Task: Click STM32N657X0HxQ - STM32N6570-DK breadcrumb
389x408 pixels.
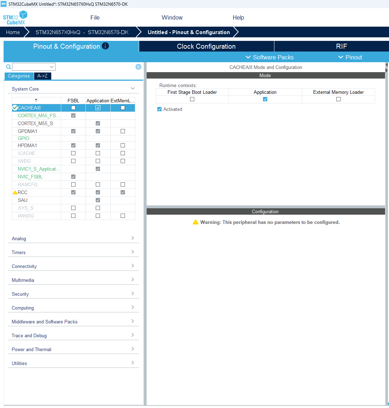Action: coord(82,32)
